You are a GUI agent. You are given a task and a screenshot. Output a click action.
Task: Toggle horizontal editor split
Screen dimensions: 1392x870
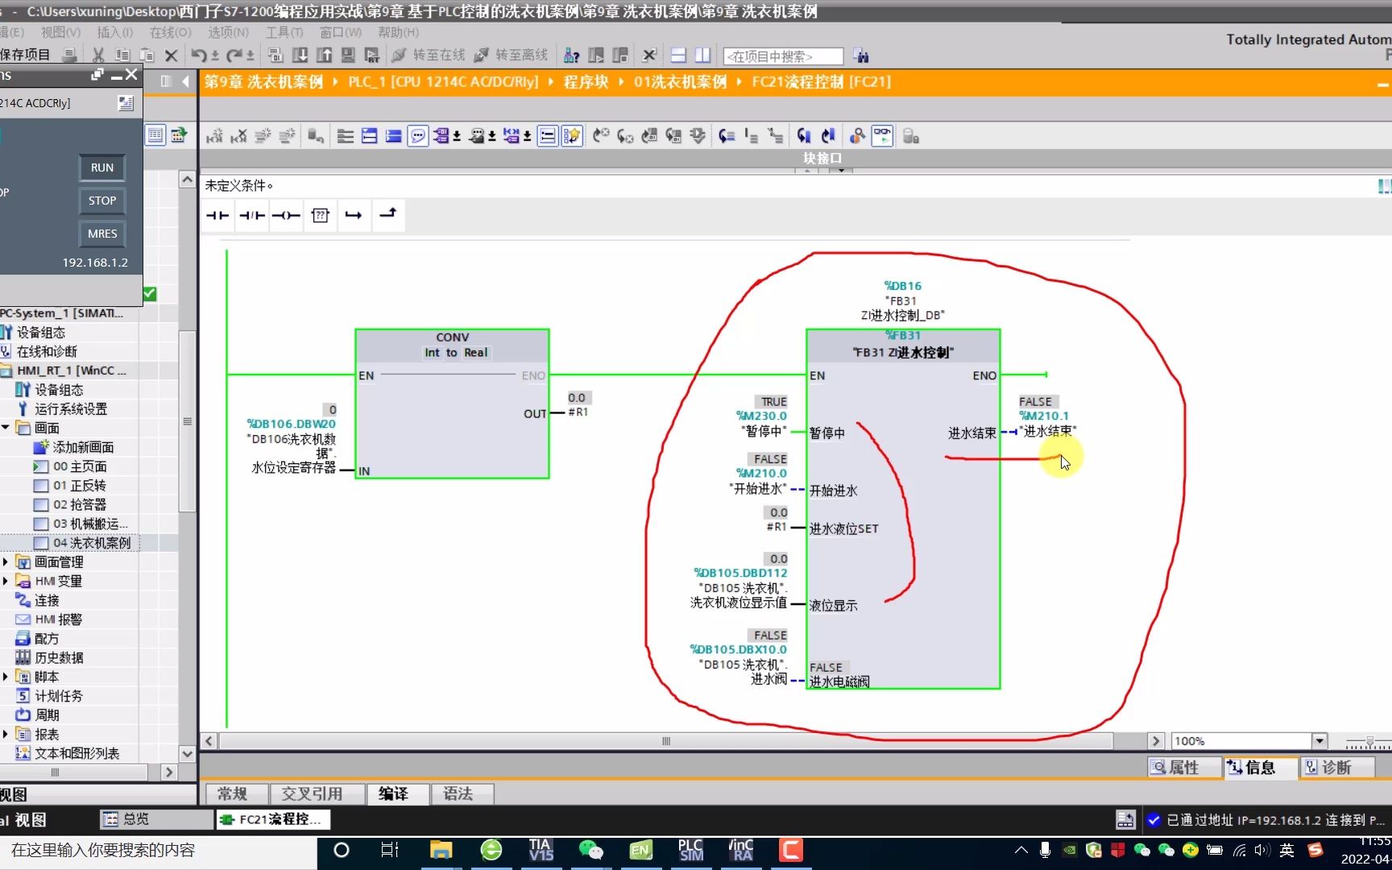678,55
